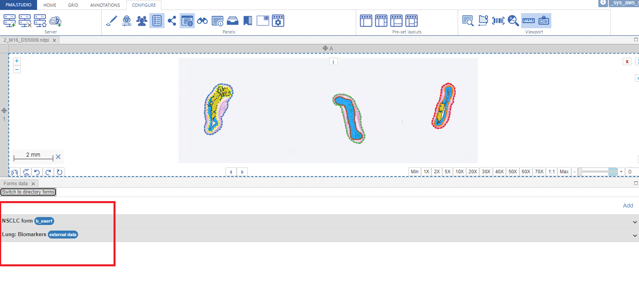Zoom in with the plus button
639x287 pixels.
(17, 61)
